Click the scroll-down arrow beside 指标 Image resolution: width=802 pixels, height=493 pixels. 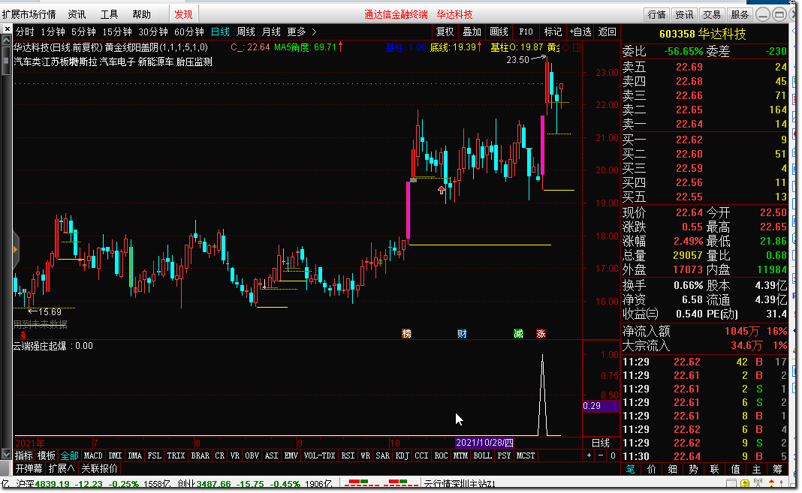pyautogui.click(x=6, y=454)
